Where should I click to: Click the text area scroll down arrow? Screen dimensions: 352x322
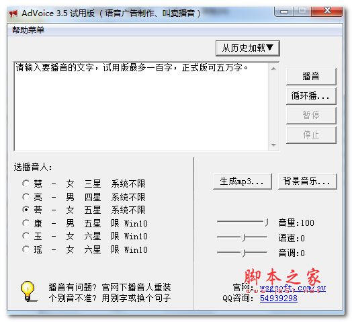(x=273, y=145)
